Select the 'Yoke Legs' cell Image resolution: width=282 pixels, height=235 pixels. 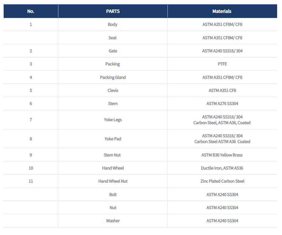click(113, 120)
